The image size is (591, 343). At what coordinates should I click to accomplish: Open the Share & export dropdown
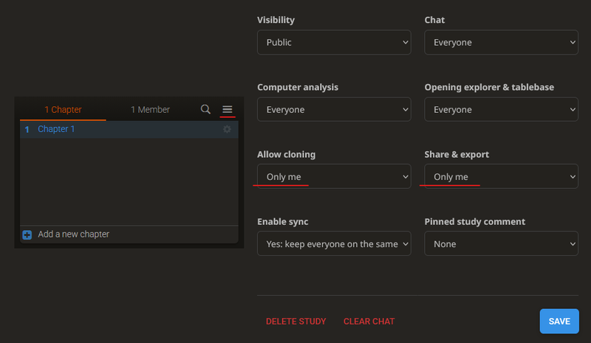click(x=500, y=177)
